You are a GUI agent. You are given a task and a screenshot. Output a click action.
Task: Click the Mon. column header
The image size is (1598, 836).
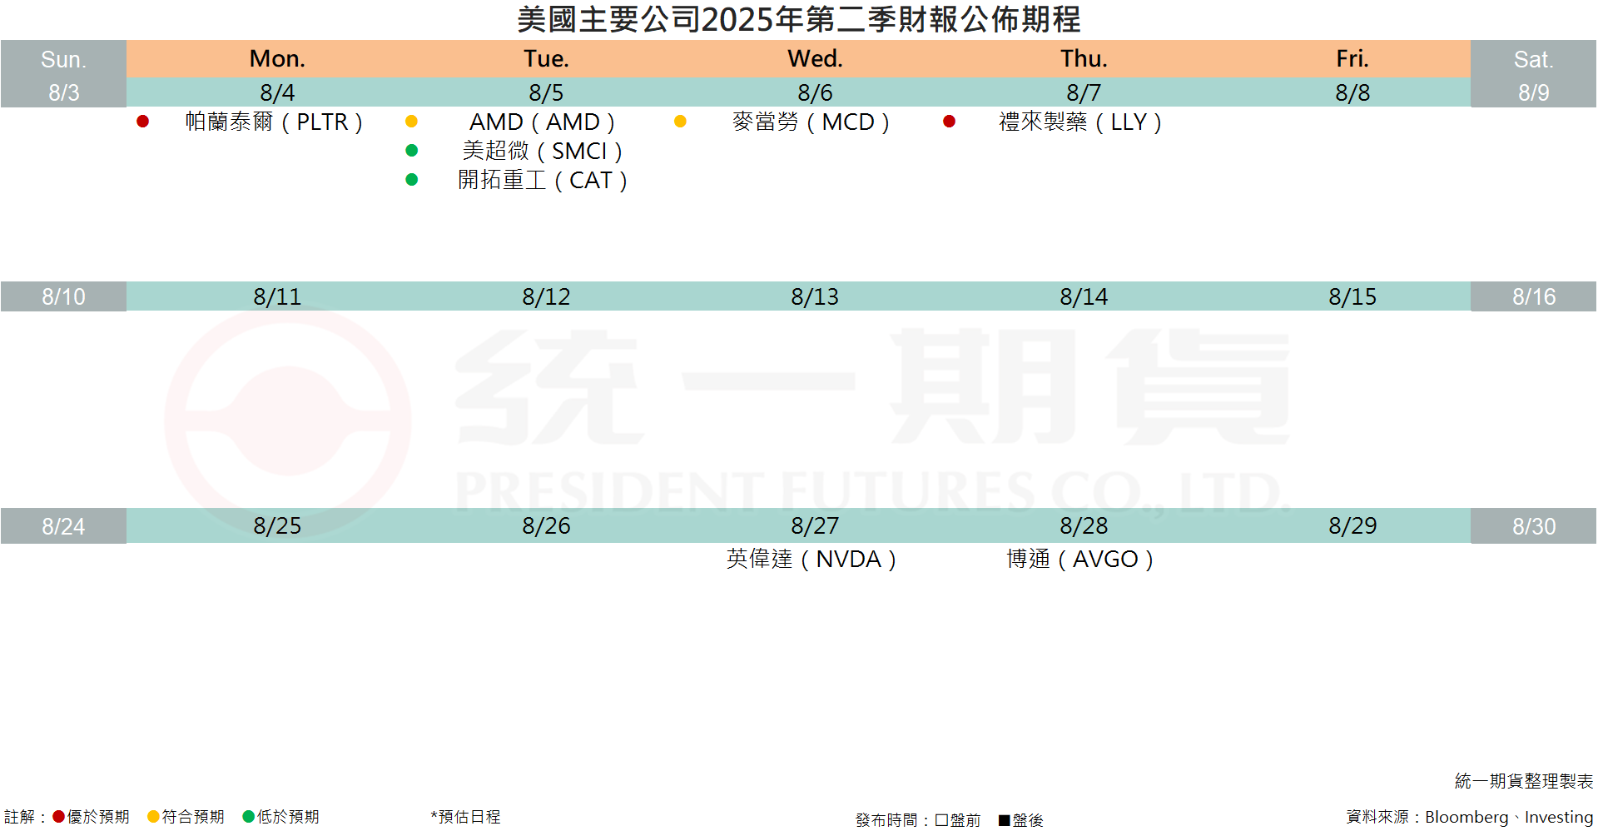(277, 59)
